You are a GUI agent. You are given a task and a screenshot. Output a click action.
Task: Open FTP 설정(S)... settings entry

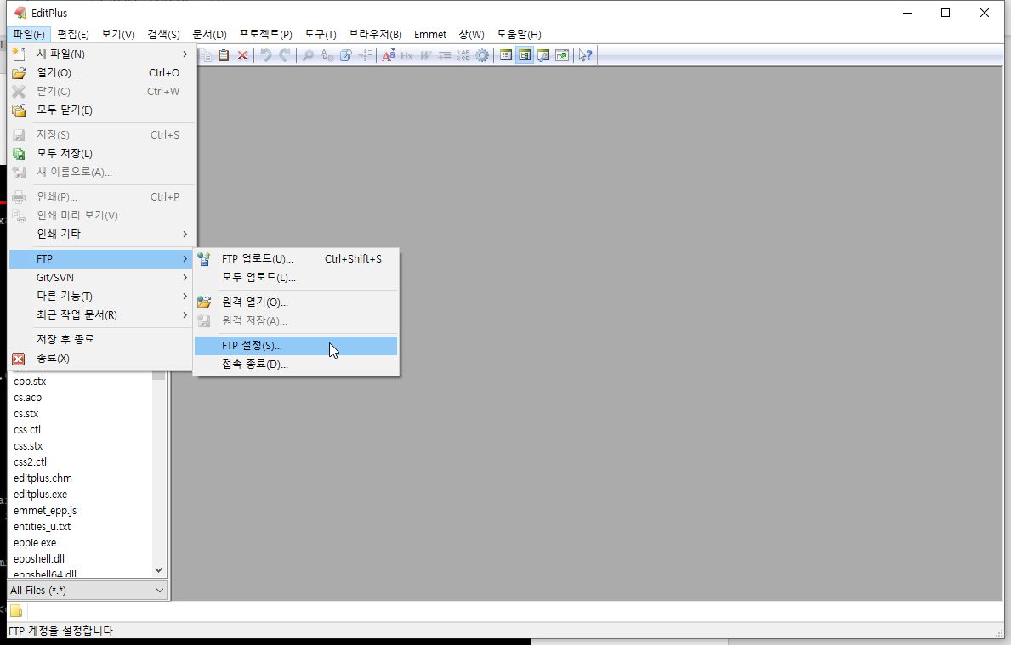click(x=296, y=346)
